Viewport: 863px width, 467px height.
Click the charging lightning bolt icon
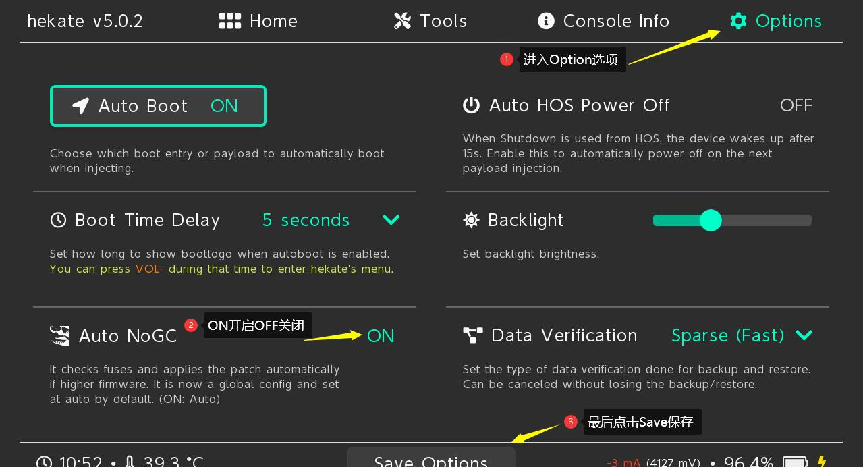pyautogui.click(x=822, y=462)
